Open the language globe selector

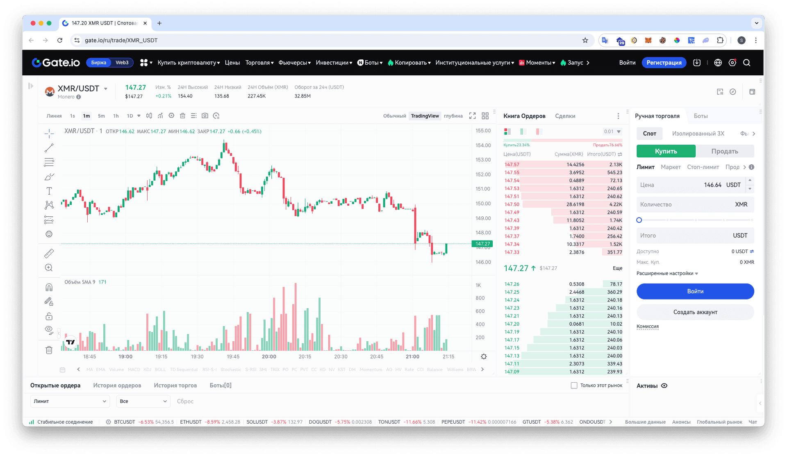pos(718,63)
